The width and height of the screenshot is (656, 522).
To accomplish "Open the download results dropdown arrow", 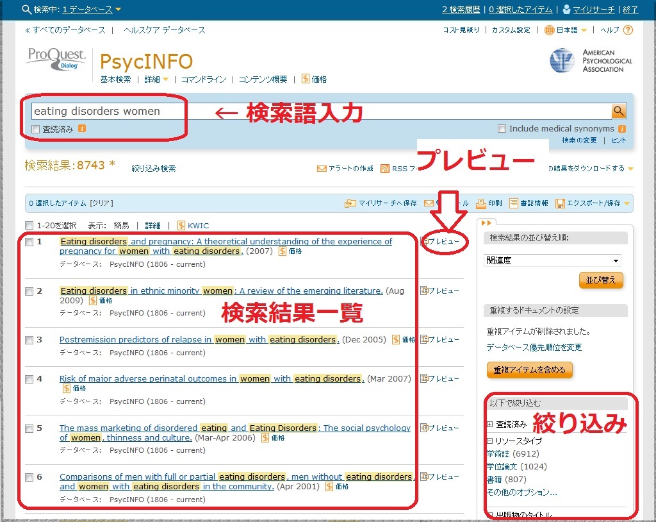I will click(x=630, y=169).
